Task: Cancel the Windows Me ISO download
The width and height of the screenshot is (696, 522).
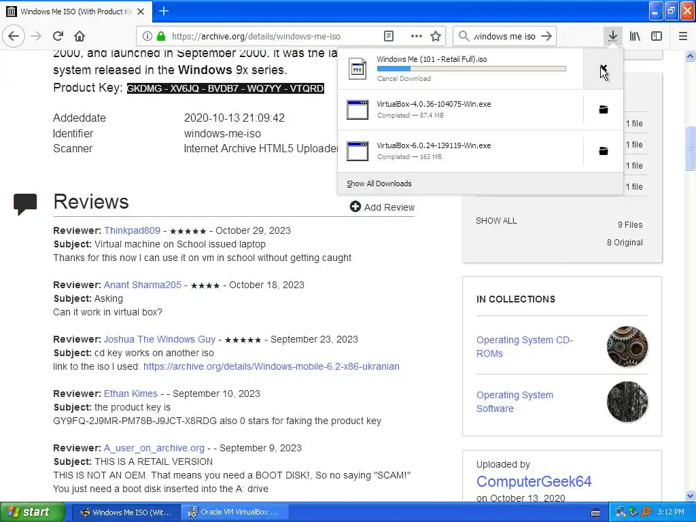Action: coord(604,69)
